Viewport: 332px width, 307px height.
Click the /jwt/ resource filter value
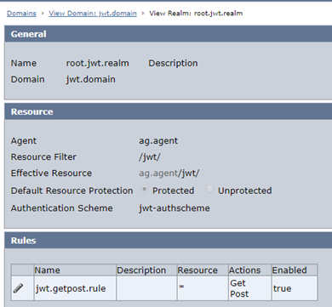coord(150,157)
